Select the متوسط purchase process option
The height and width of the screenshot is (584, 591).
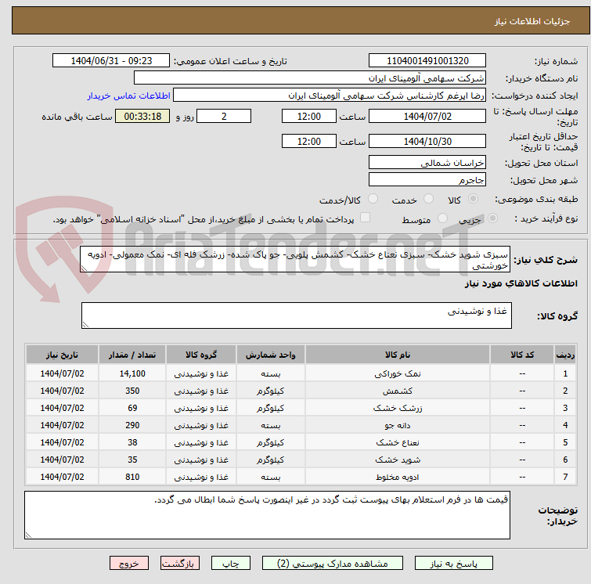pyautogui.click(x=443, y=219)
